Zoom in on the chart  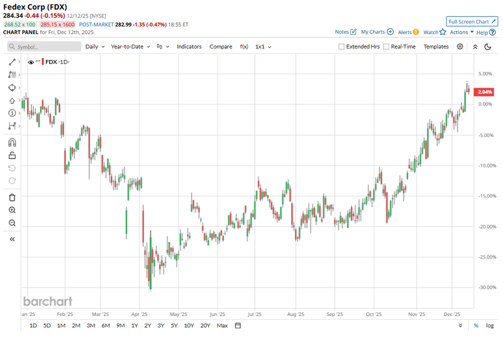point(12,210)
